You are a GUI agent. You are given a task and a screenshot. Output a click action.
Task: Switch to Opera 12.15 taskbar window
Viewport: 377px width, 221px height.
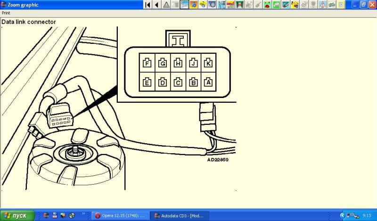coord(120,215)
